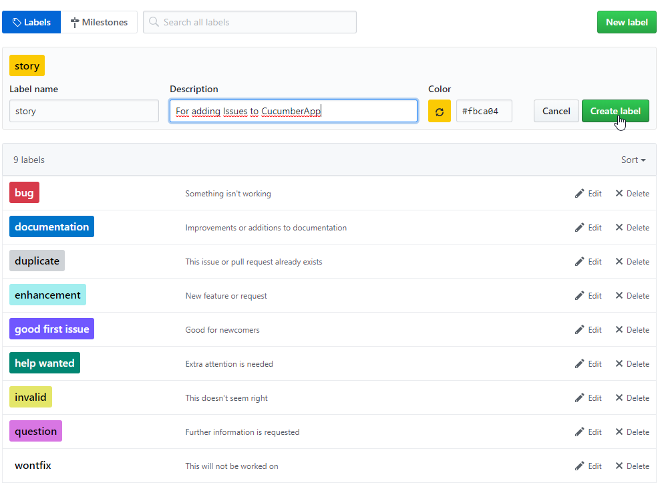Switch to the Milestones tab

tap(99, 22)
